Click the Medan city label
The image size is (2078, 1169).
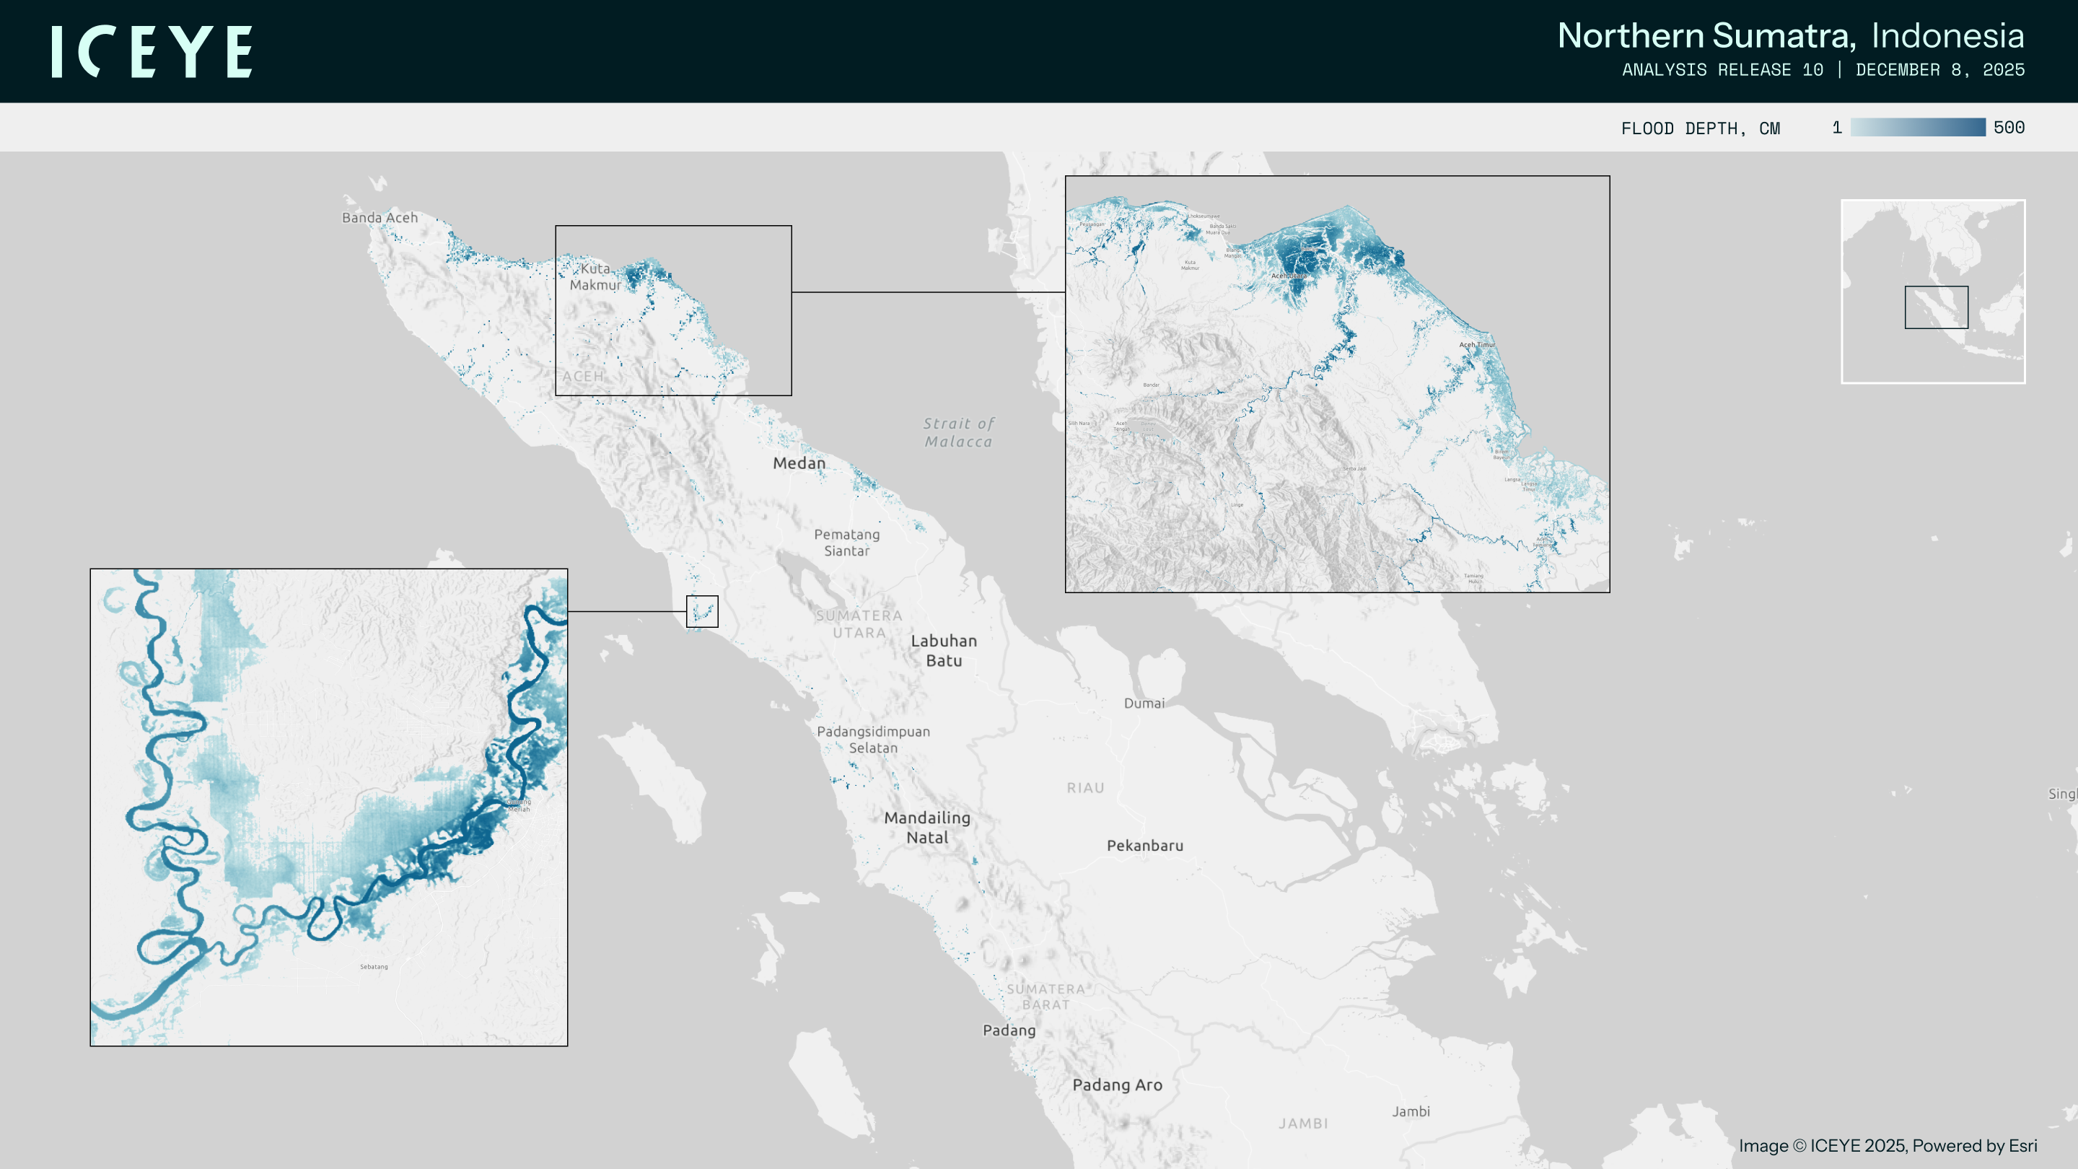click(x=799, y=463)
